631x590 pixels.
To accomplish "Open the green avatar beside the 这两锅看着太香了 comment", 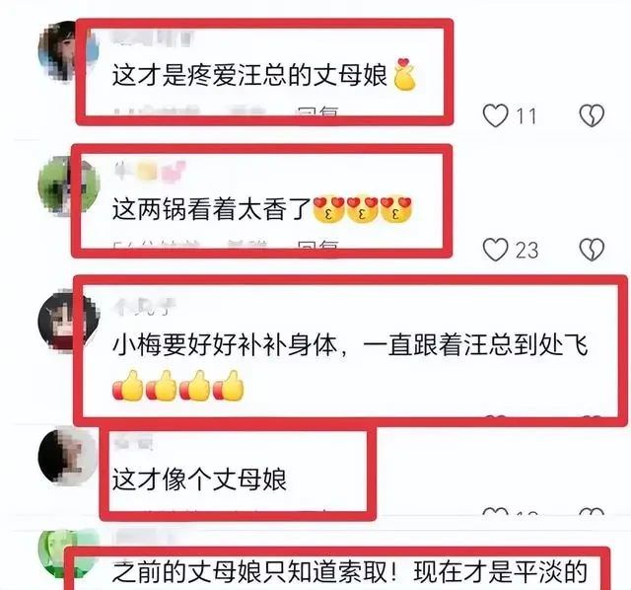I will pyautogui.click(x=68, y=186).
